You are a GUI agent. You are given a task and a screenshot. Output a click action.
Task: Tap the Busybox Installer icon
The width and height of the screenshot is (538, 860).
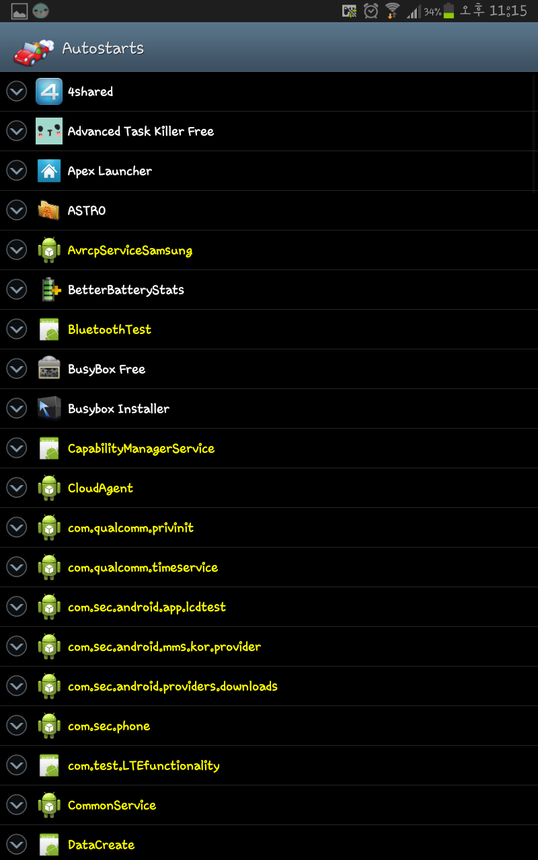(49, 408)
